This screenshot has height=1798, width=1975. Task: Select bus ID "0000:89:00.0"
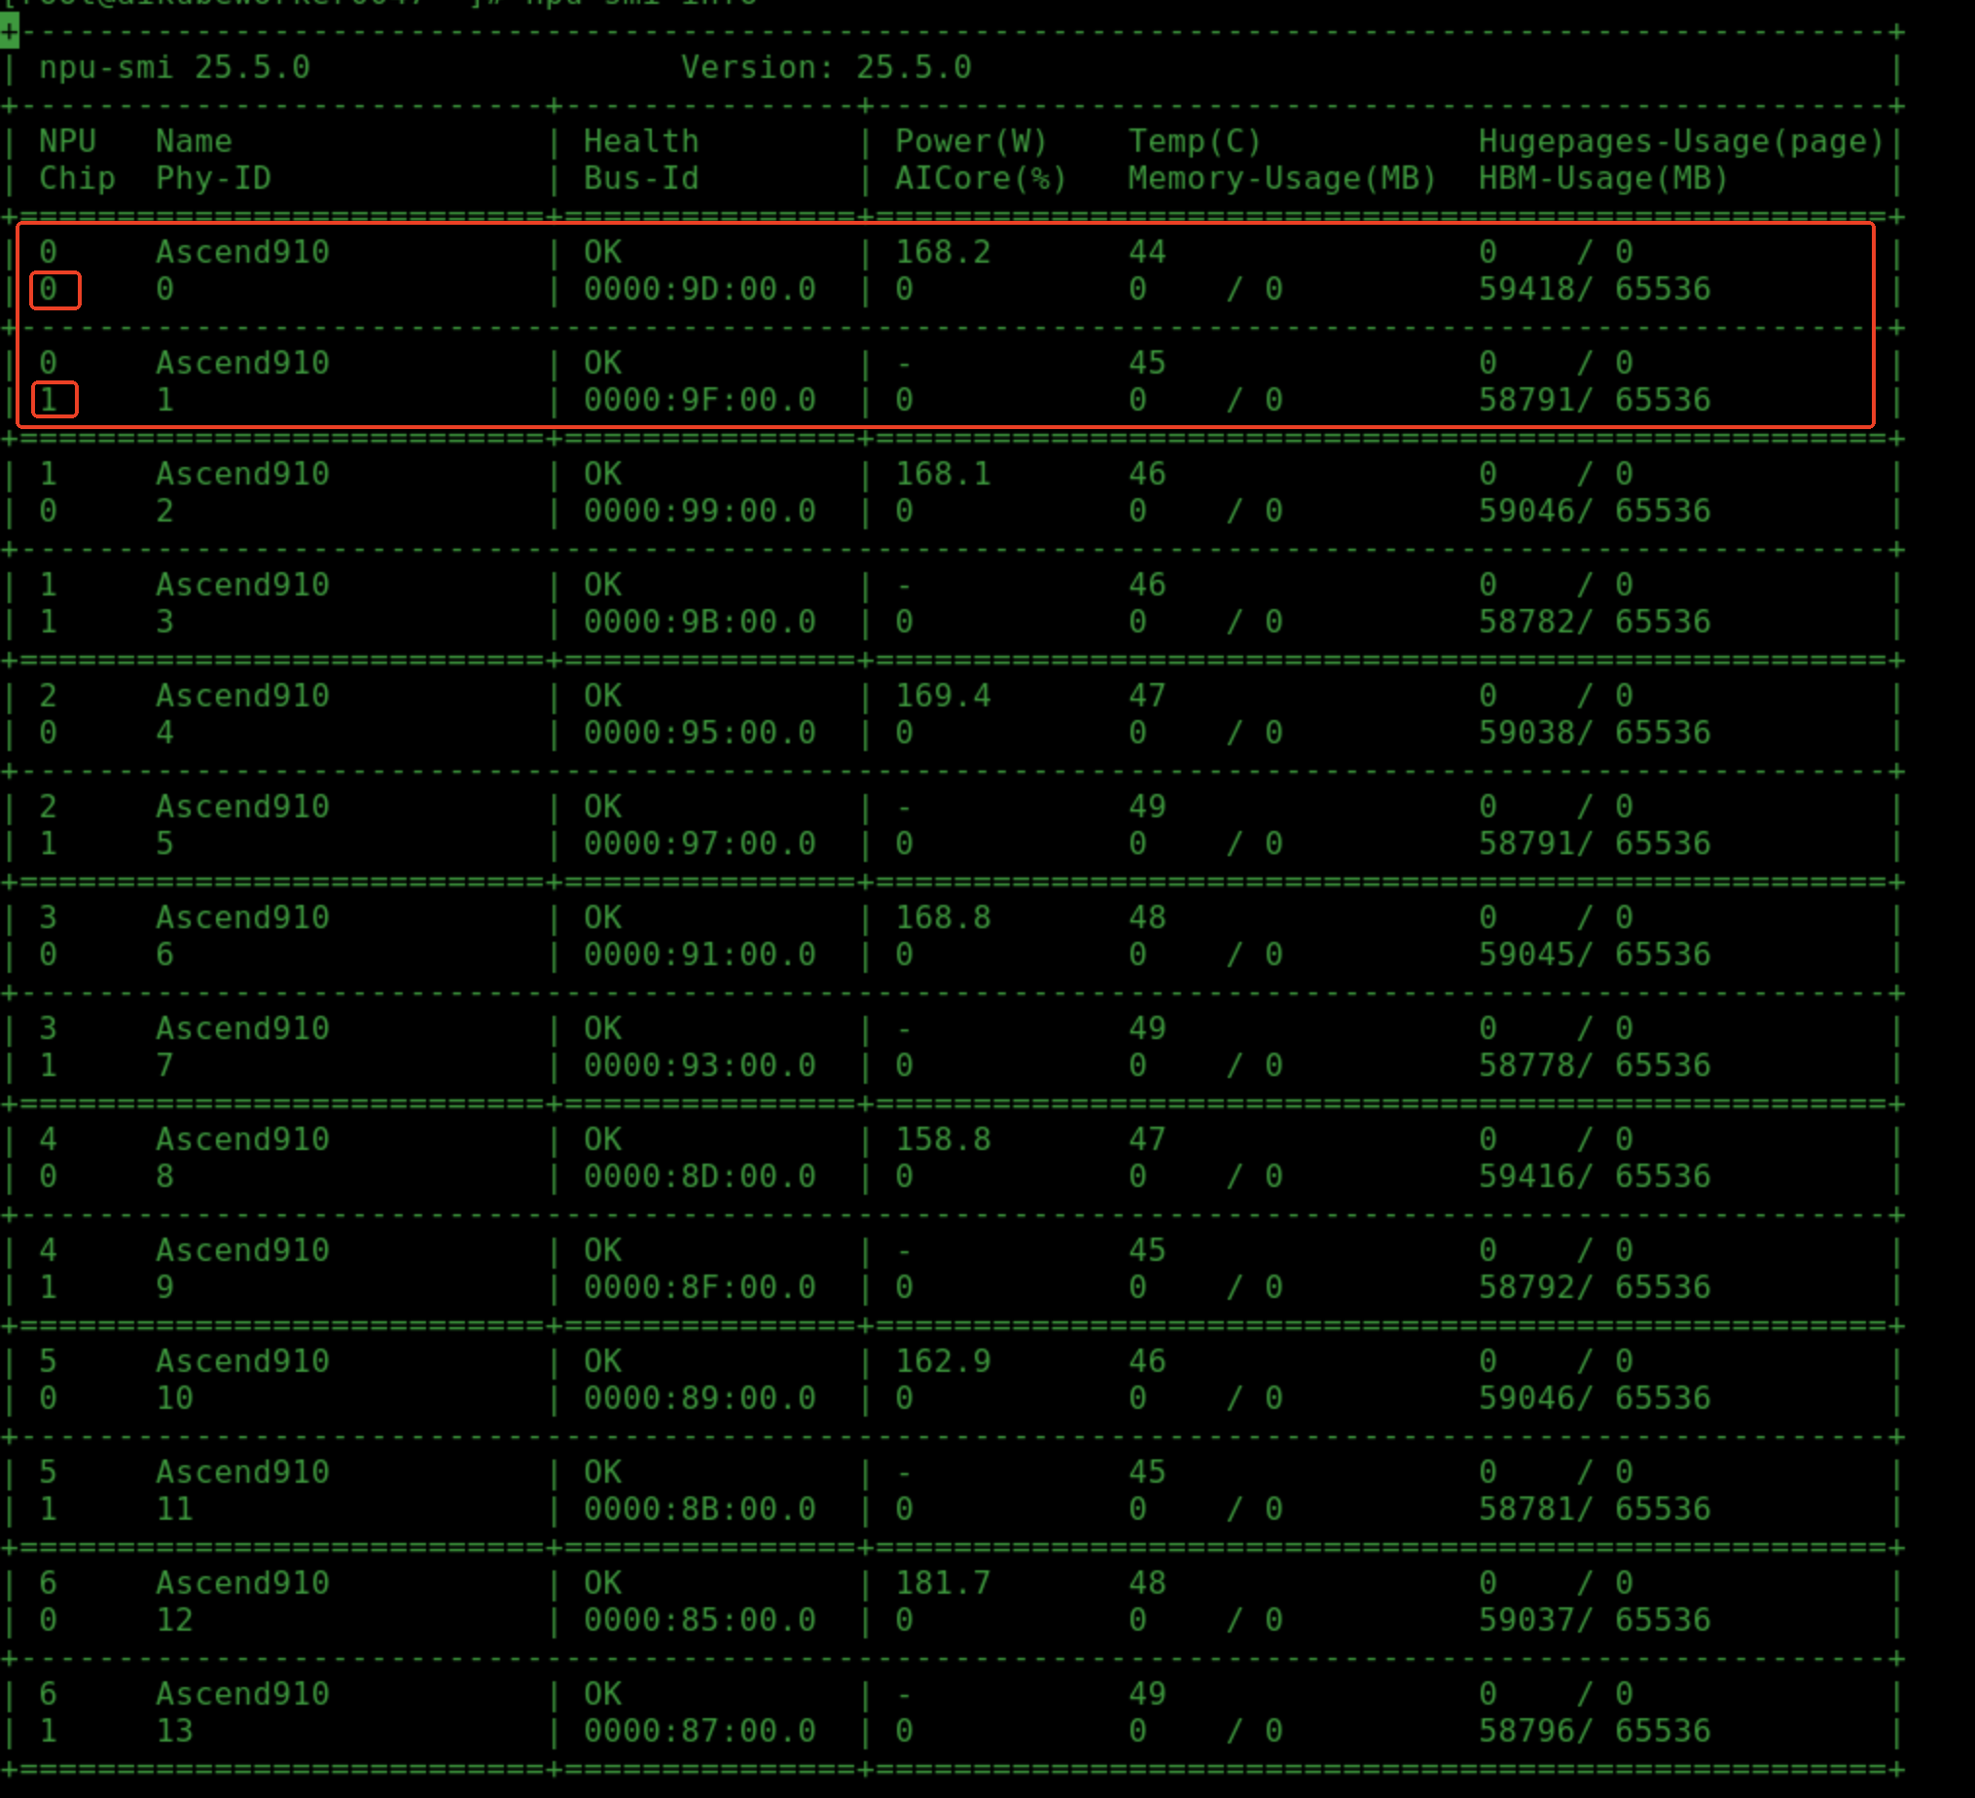(x=700, y=1397)
